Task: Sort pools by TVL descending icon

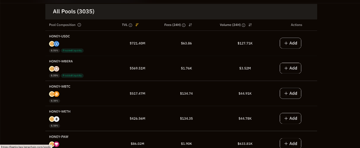Action: coord(137,25)
